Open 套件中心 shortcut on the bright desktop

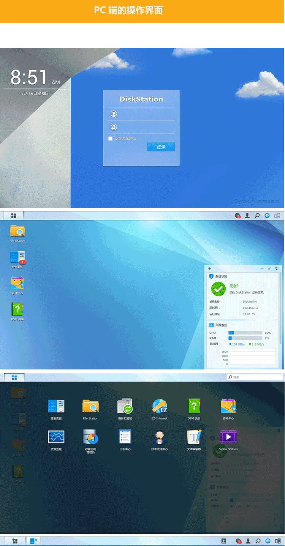17,286
